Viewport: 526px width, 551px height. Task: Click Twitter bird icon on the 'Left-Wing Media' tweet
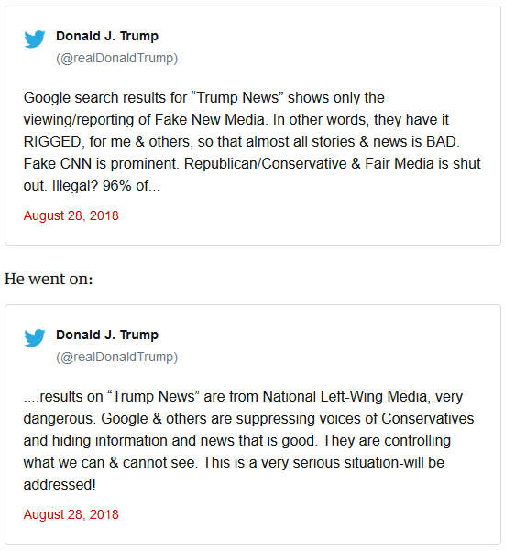tap(35, 337)
